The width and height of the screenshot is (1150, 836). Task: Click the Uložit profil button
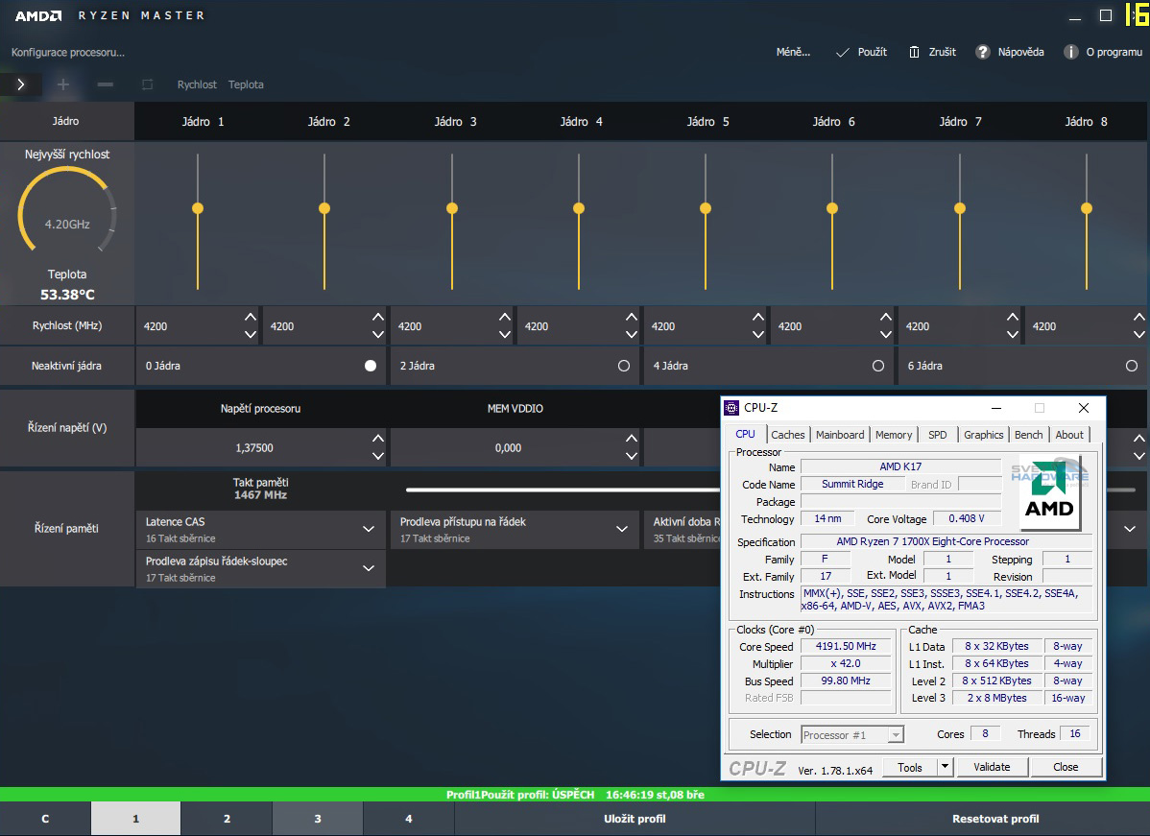point(634,818)
